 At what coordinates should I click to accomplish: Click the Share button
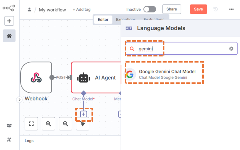[172, 9]
